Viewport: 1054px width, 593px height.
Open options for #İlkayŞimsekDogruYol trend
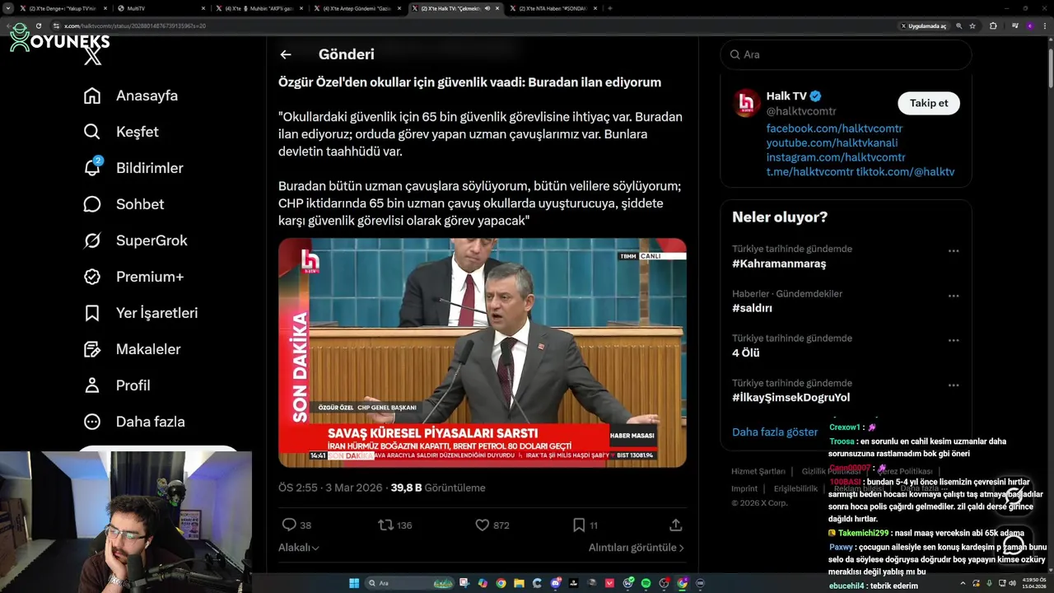point(954,385)
